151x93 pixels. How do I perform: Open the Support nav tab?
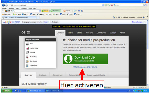[113, 33]
